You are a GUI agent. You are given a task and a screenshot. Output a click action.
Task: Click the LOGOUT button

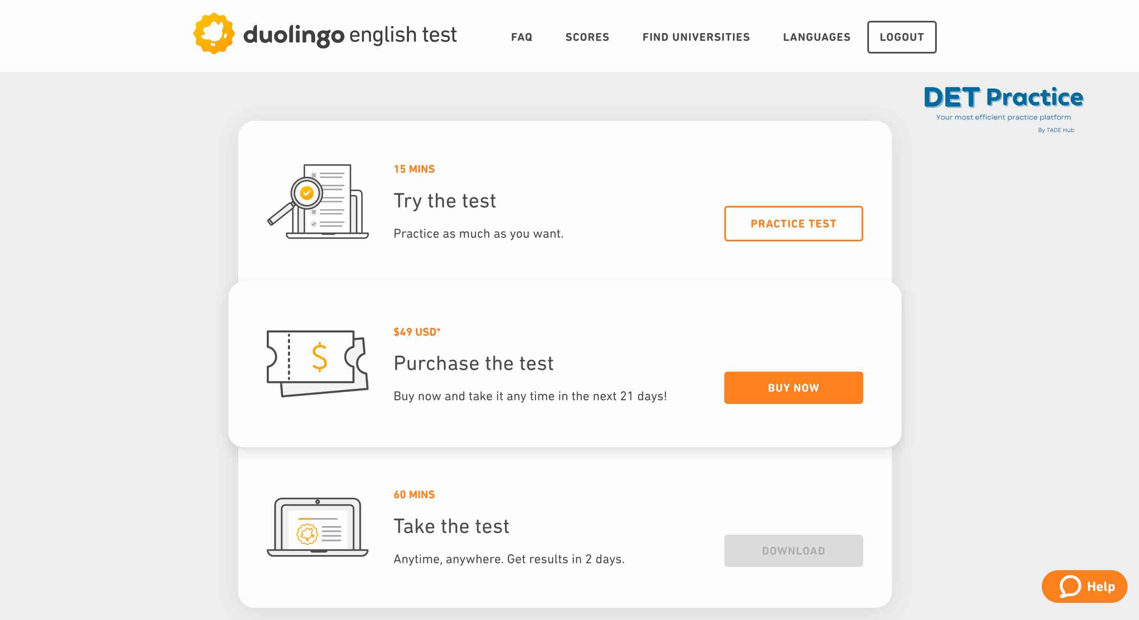(x=902, y=37)
